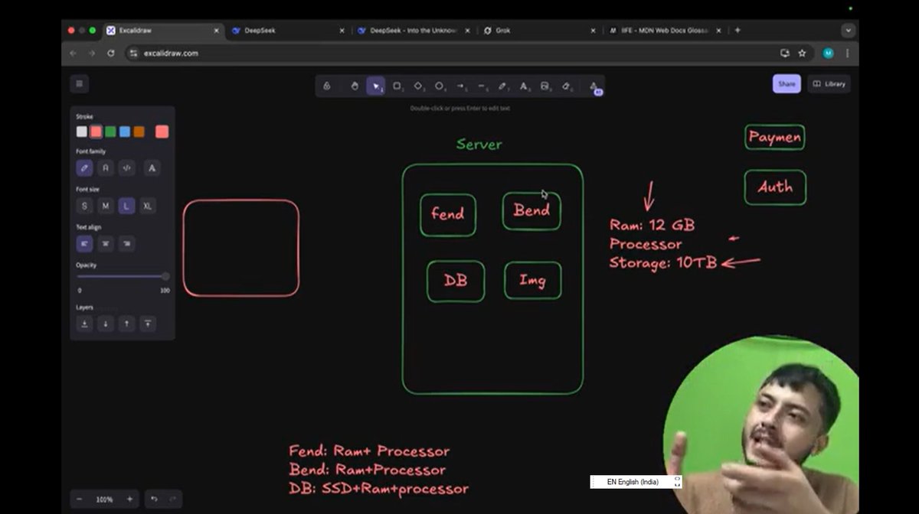This screenshot has width=919, height=514.
Task: Select the Ellipse tool
Action: click(x=440, y=86)
